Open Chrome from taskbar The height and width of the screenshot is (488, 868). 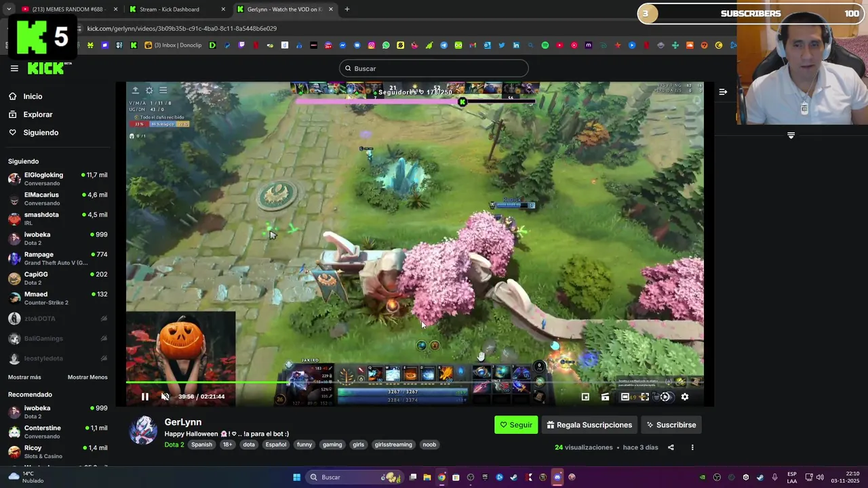(441, 477)
